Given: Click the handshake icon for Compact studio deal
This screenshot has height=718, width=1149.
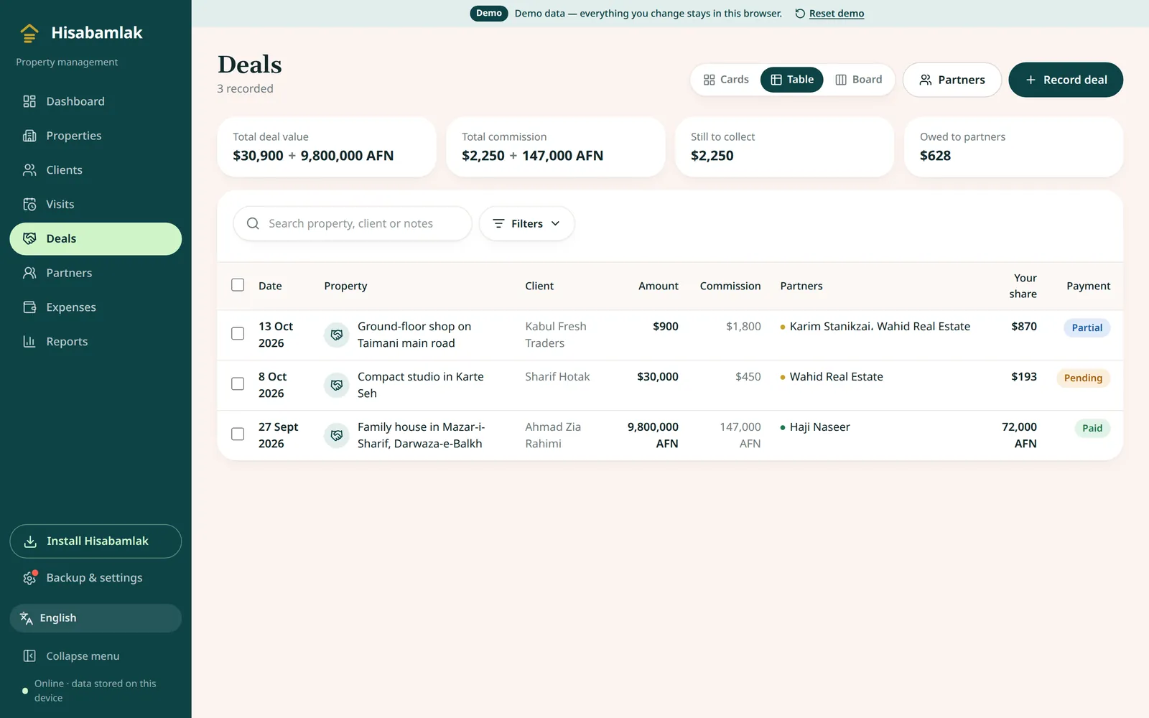Looking at the screenshot, I should [x=336, y=385].
